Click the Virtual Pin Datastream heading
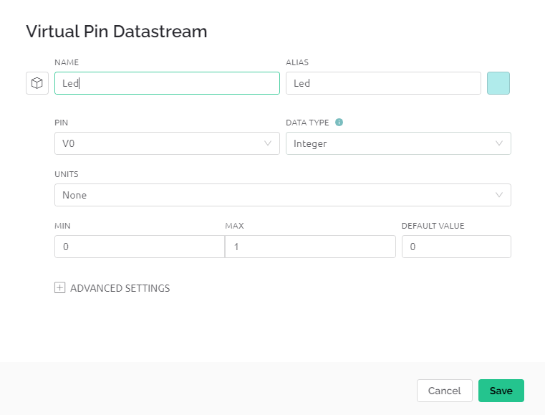Screen dimensions: 545x415 [117, 32]
